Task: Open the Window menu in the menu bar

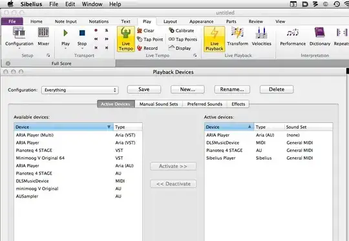Action: tap(92, 4)
